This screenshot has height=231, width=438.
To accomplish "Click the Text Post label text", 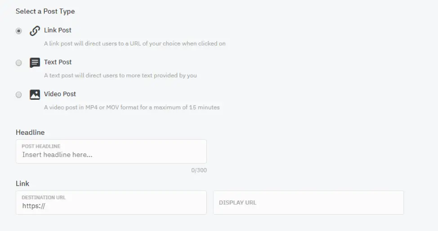I will click(58, 62).
